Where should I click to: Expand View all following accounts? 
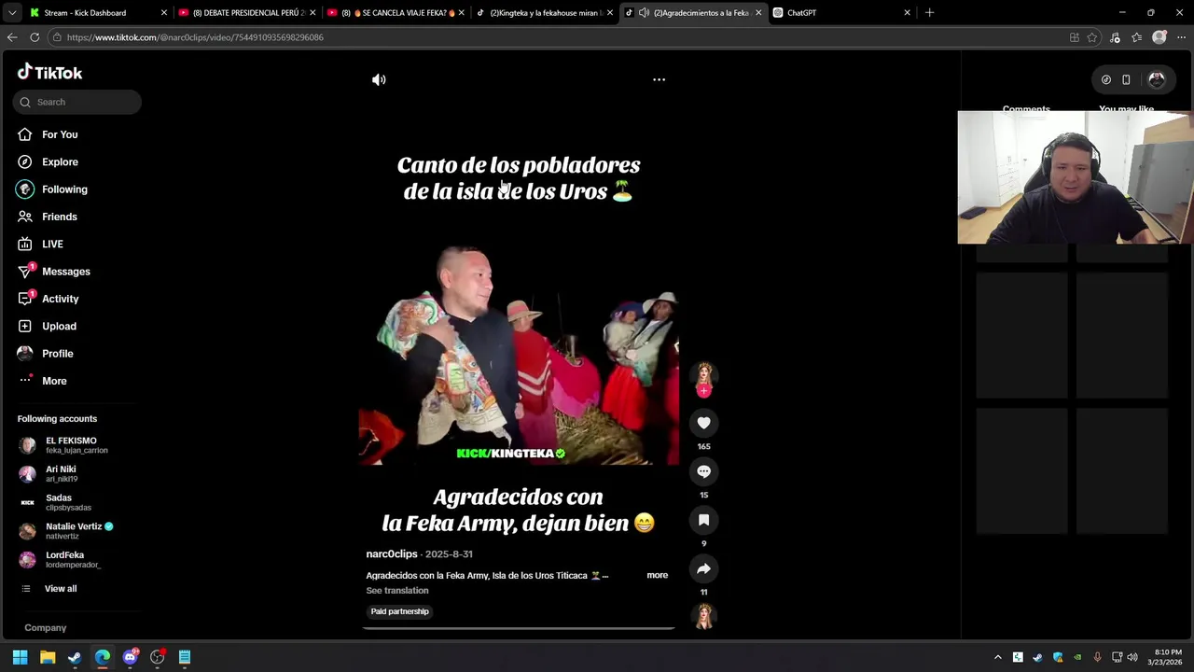[61, 589]
